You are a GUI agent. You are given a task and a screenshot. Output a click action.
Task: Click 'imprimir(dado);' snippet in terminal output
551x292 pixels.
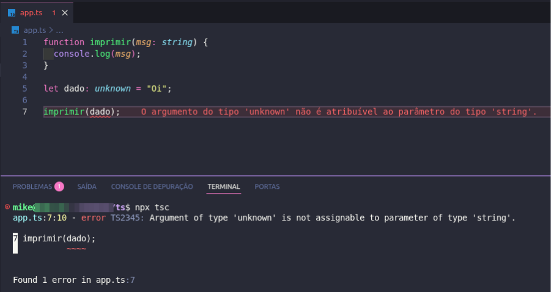[59, 239]
